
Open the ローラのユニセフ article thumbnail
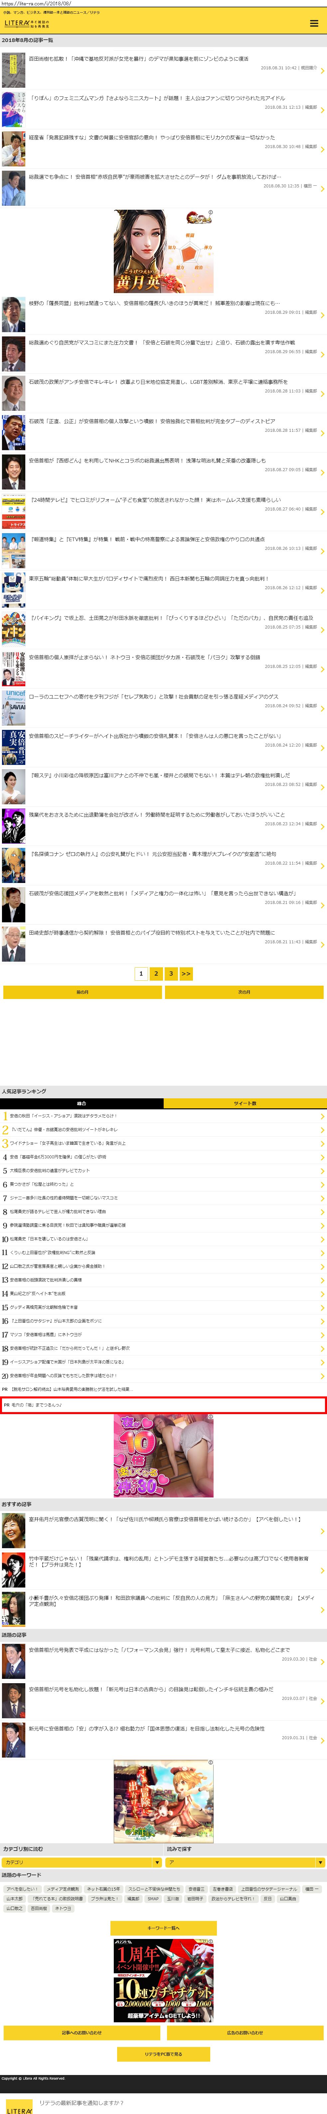[x=13, y=699]
